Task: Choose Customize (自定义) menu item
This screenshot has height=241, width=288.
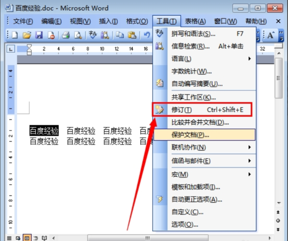Action: (204, 212)
